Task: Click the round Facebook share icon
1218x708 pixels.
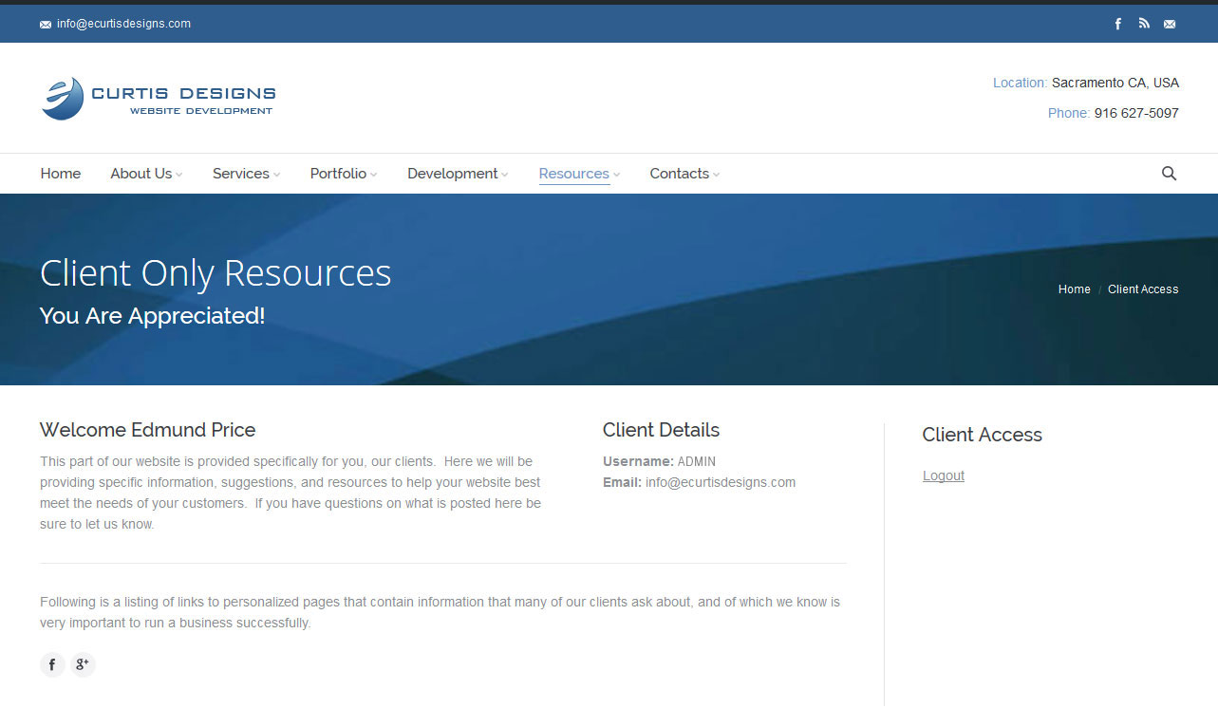Action: pos(52,664)
